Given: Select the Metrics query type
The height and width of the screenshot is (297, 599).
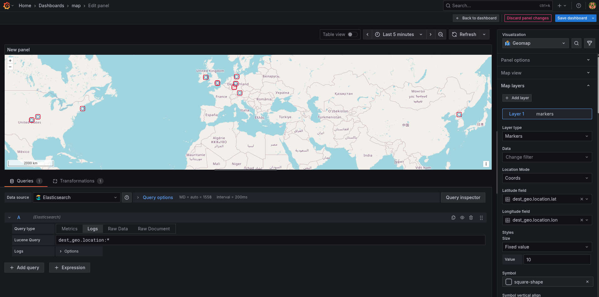Looking at the screenshot, I should pyautogui.click(x=69, y=229).
